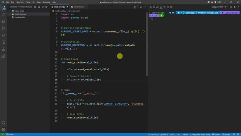Image resolution: width=241 pixels, height=136 pixels.
Task: Create a new terminal with plus
Action: click(x=225, y=7)
